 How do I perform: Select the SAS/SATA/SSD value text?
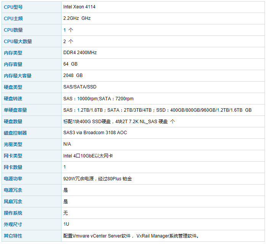tap(80, 87)
